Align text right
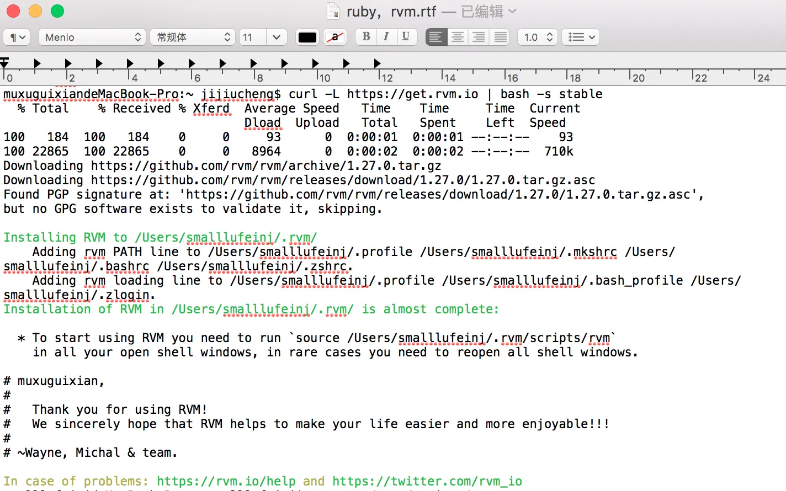786x491 pixels. pyautogui.click(x=479, y=37)
